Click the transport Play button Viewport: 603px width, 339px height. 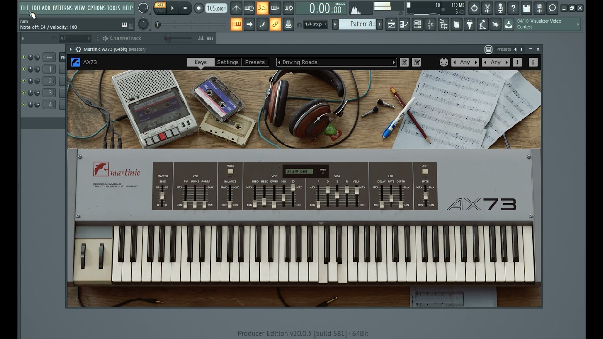[x=172, y=8]
